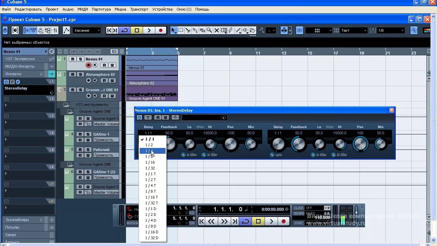Collapse the VST-инструменты folder
437x246 pixels.
point(66,105)
